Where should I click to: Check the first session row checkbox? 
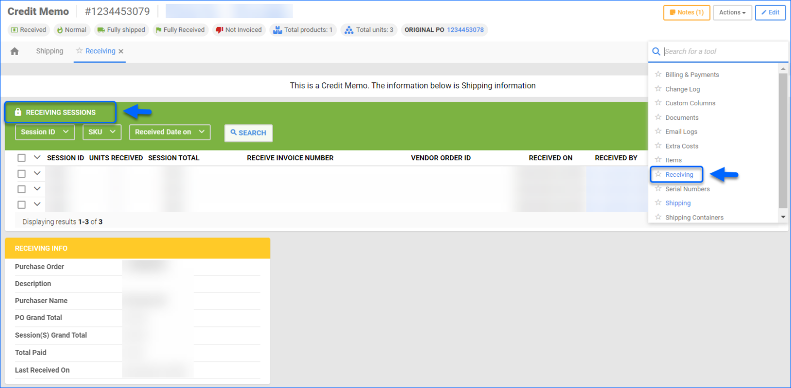tap(21, 173)
